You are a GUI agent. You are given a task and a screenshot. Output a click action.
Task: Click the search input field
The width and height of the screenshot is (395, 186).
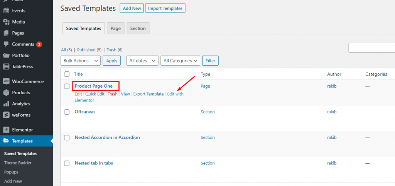point(372,48)
